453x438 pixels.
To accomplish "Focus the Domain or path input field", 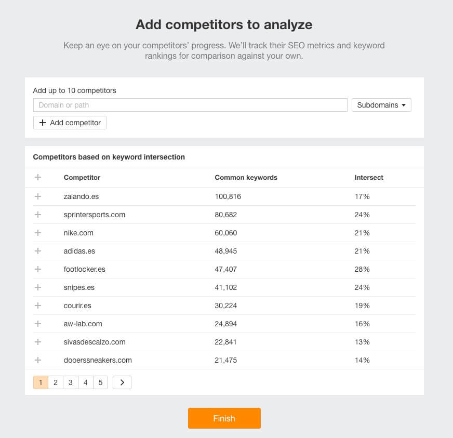I will click(190, 105).
